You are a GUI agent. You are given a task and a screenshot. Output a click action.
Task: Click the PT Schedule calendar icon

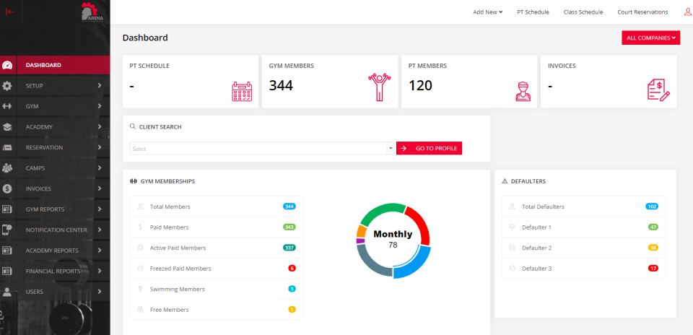(241, 91)
